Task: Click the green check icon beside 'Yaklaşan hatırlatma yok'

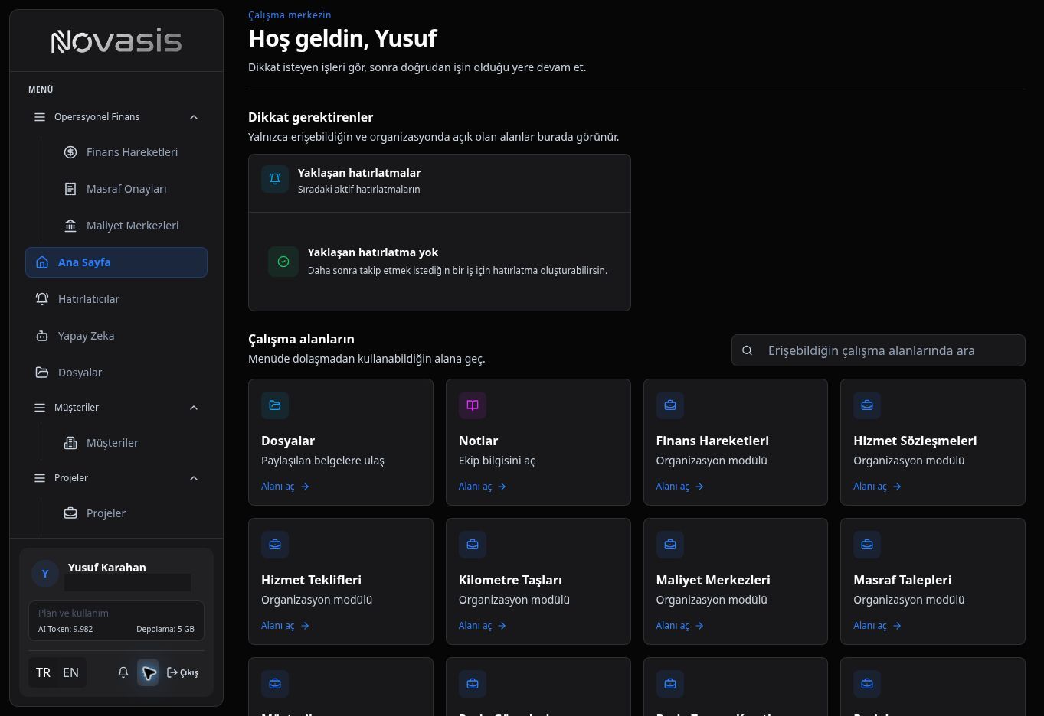Action: click(x=283, y=262)
